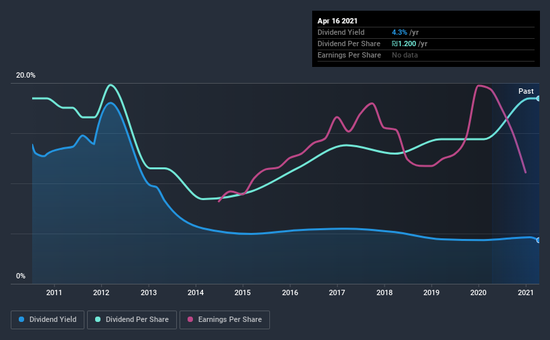Click the 2019 x-axis label
The width and height of the screenshot is (550, 340).
pyautogui.click(x=431, y=292)
